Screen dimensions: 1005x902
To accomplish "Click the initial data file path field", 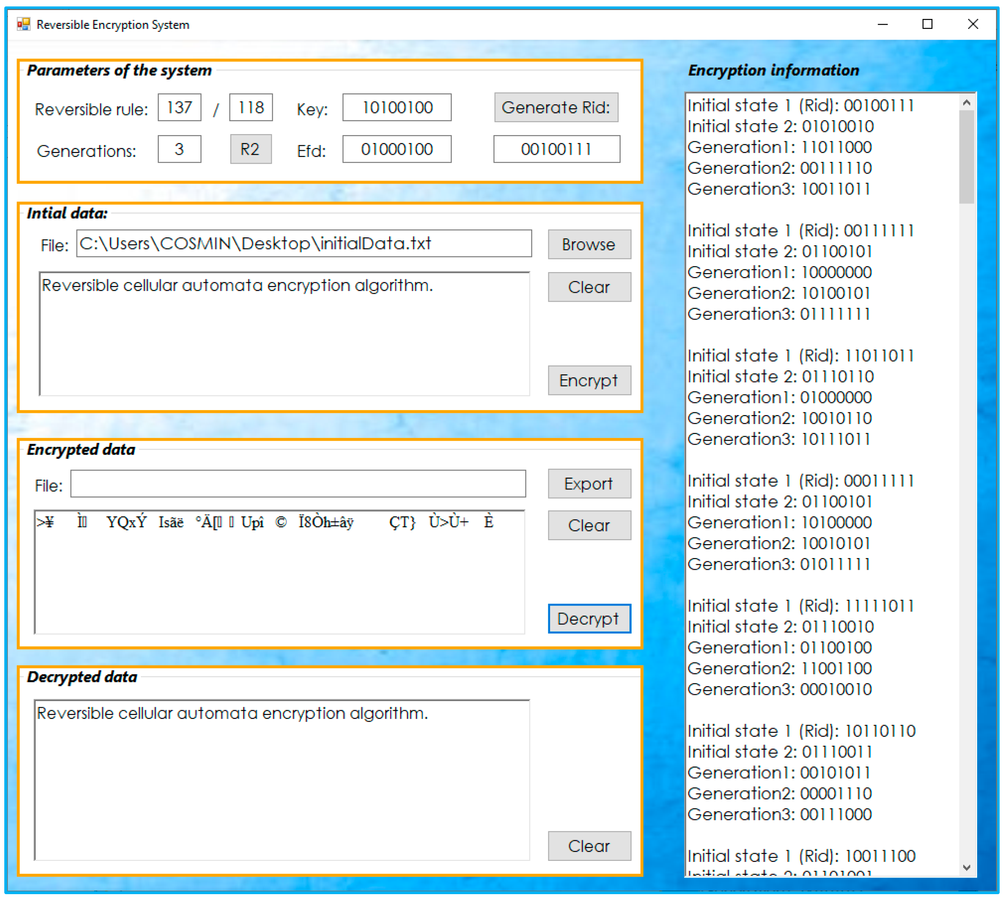I will pyautogui.click(x=303, y=243).
